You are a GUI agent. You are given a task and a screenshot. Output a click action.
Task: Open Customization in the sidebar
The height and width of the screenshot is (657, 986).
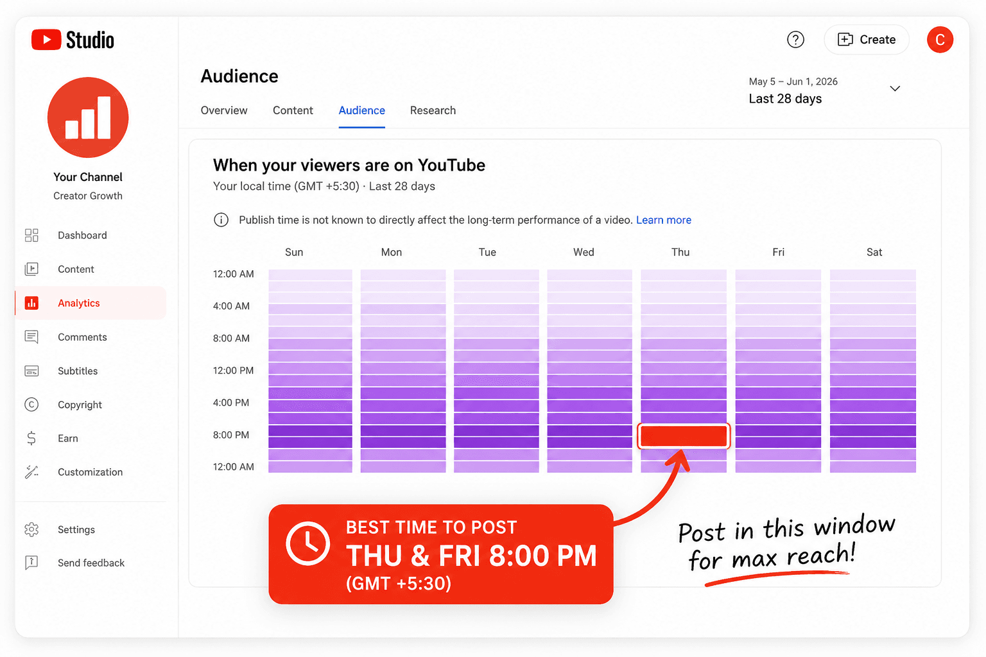91,472
